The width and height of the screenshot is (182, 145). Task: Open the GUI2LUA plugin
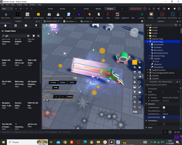tap(27, 16)
